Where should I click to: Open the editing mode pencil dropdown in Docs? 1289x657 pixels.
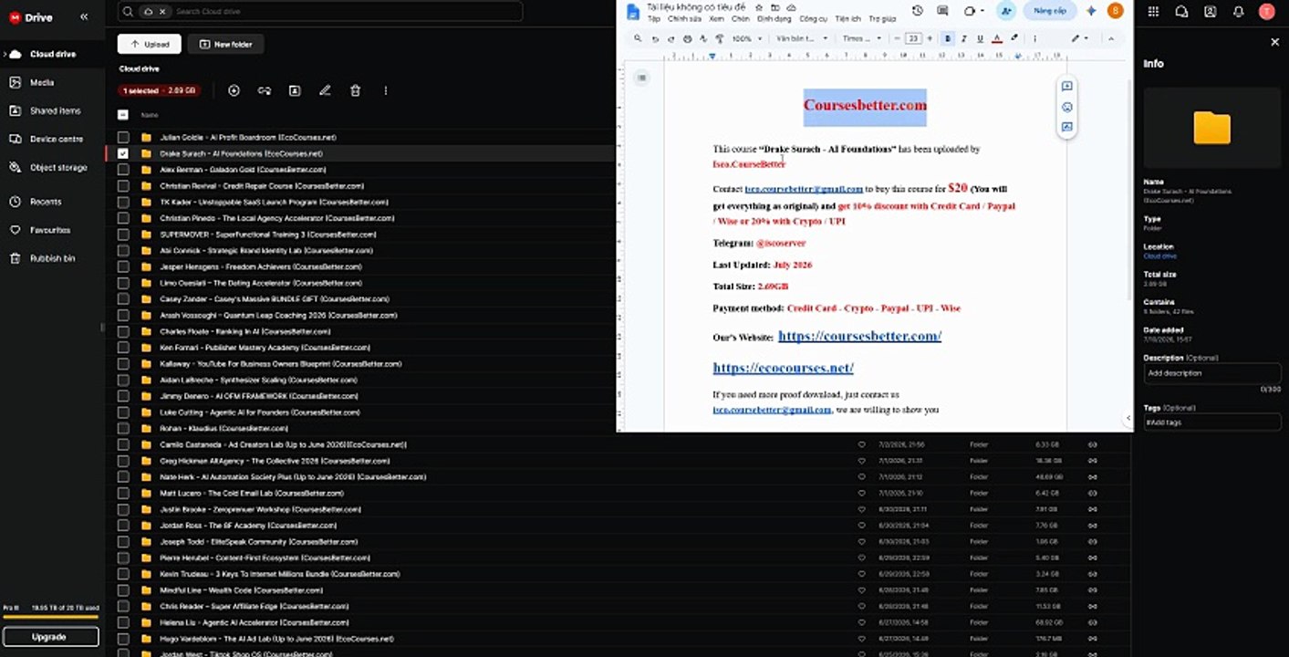[1079, 38]
